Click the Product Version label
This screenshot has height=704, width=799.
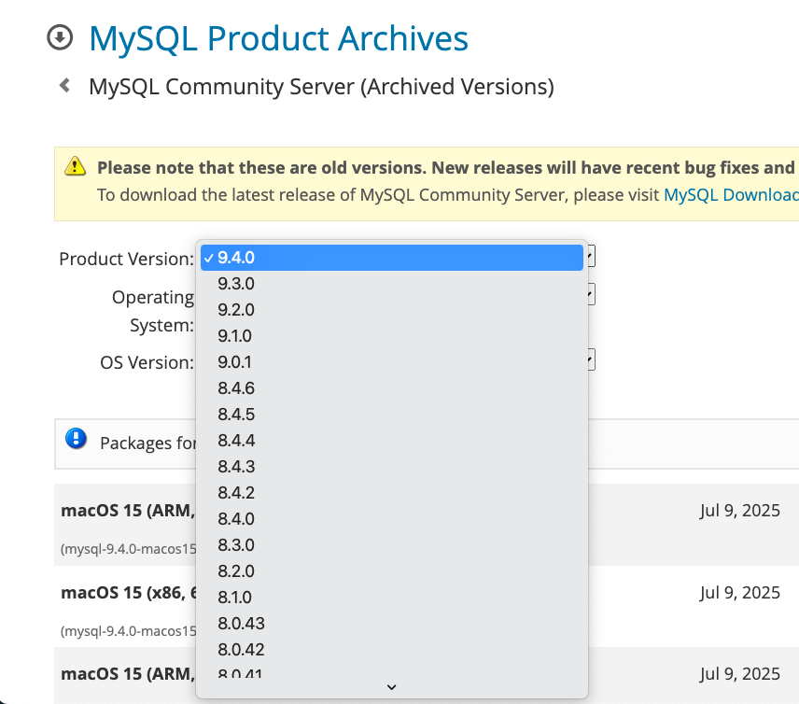(126, 259)
